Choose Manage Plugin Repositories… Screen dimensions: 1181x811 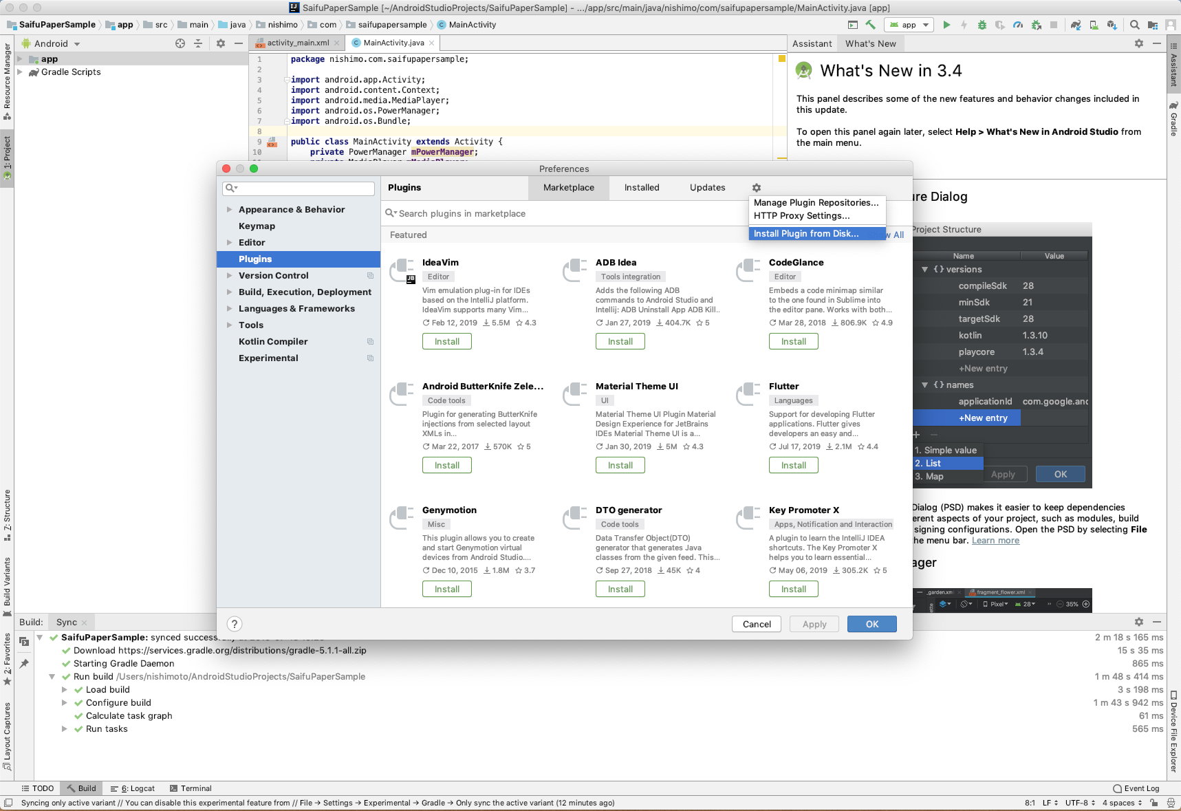point(817,202)
